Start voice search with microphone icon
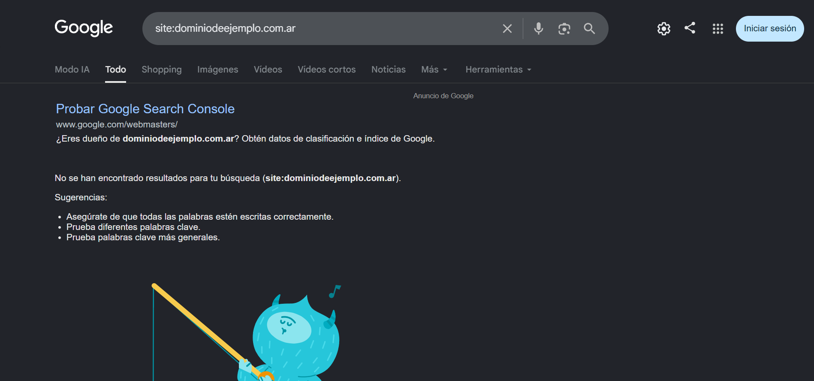Screen dimensions: 814x381 [x=539, y=29]
